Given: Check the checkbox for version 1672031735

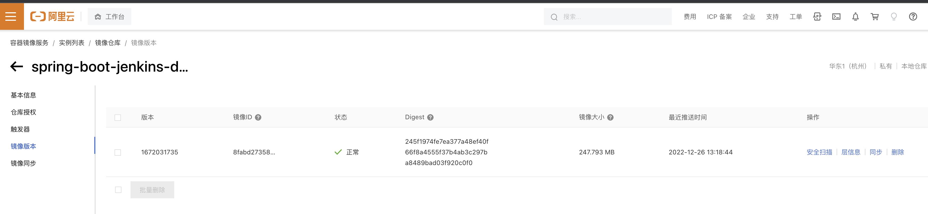Looking at the screenshot, I should 118,152.
